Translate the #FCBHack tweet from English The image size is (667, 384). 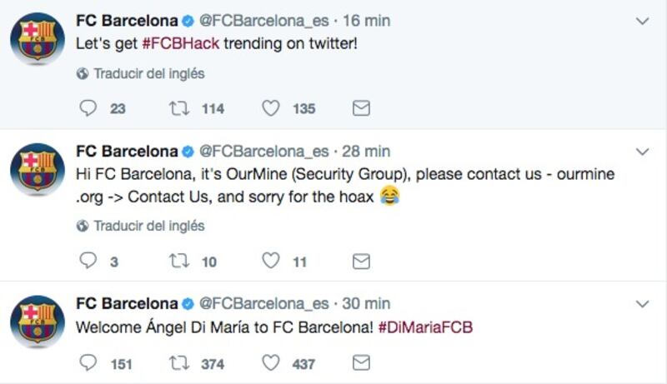pyautogui.click(x=141, y=73)
